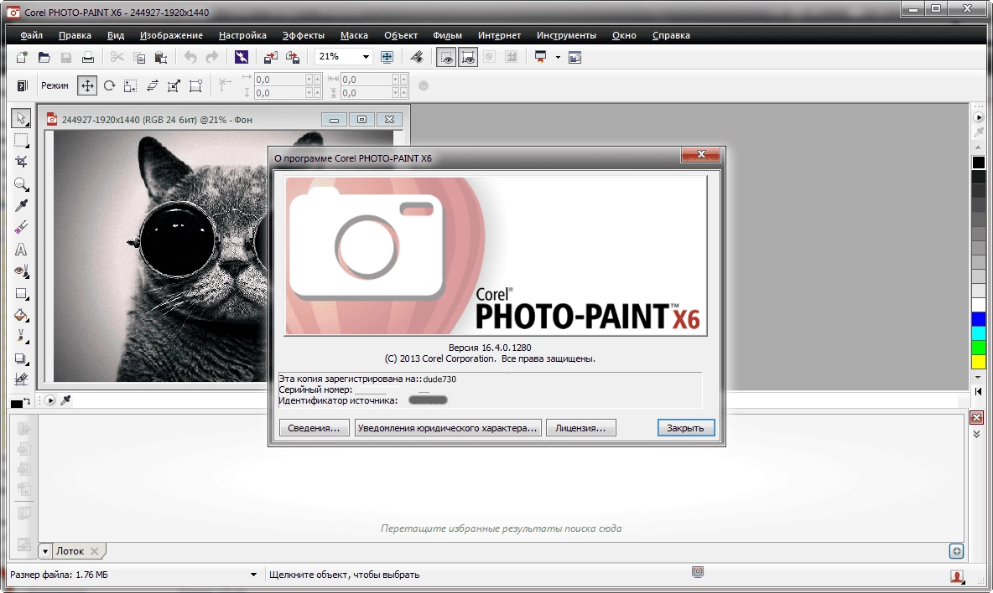
Task: Select the Drop Shadow tool
Action: click(21, 358)
